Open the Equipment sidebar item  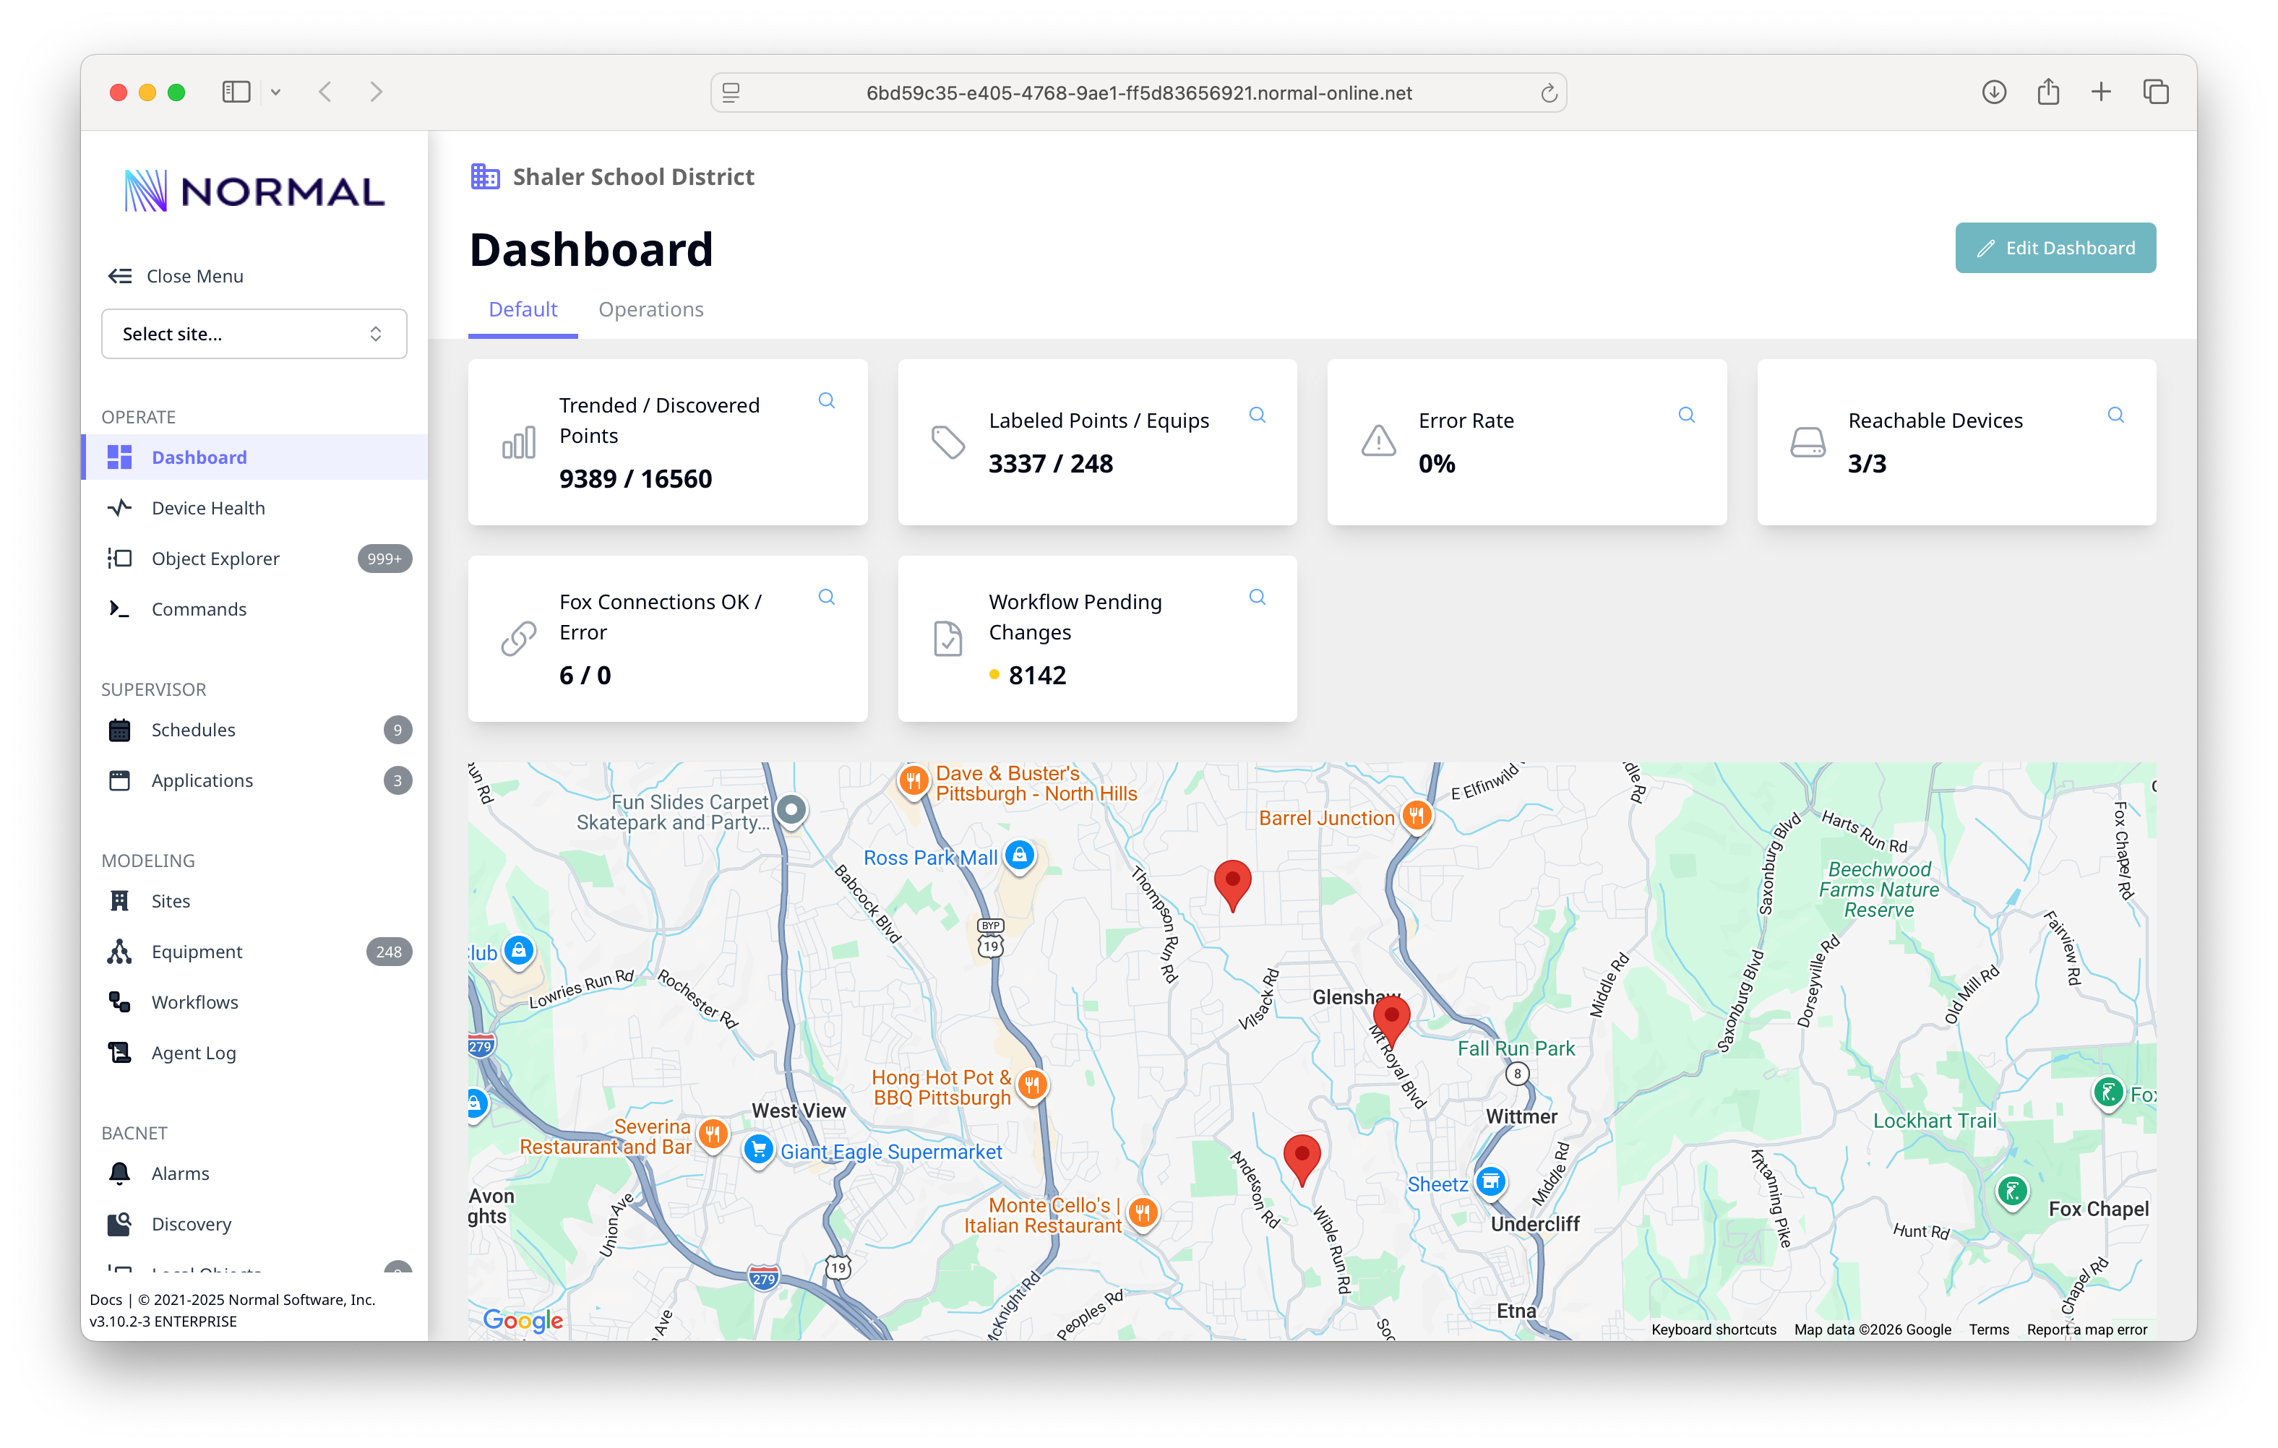pyautogui.click(x=197, y=952)
